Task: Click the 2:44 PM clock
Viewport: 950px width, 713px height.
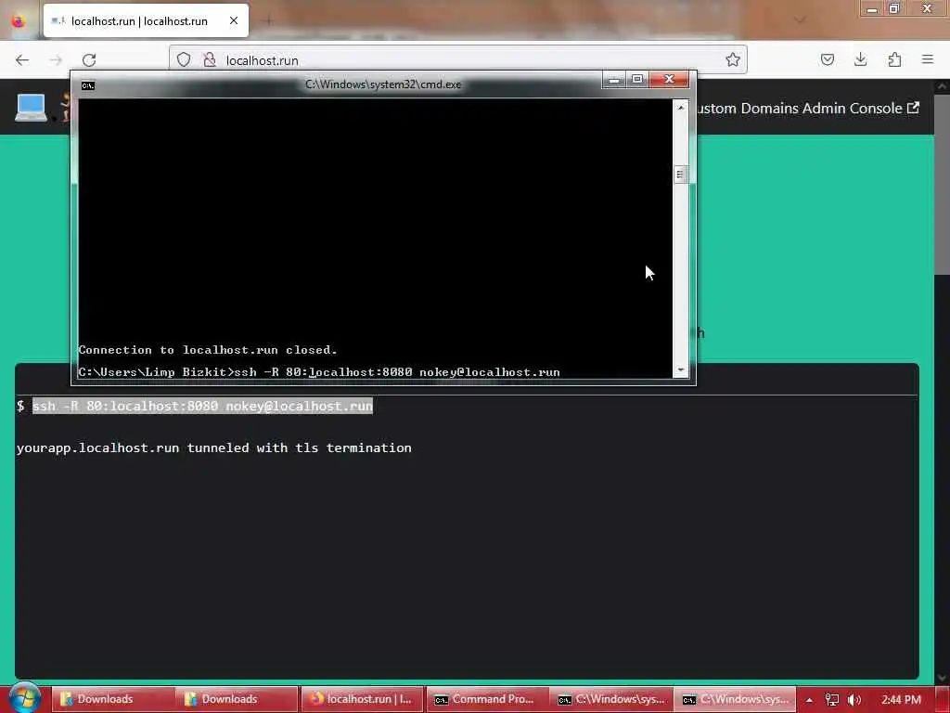Action: 901,700
